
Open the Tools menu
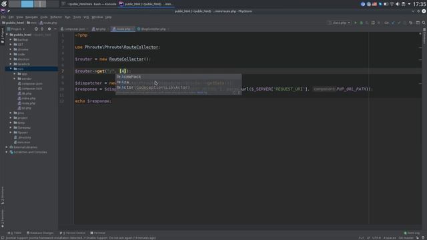77,17
